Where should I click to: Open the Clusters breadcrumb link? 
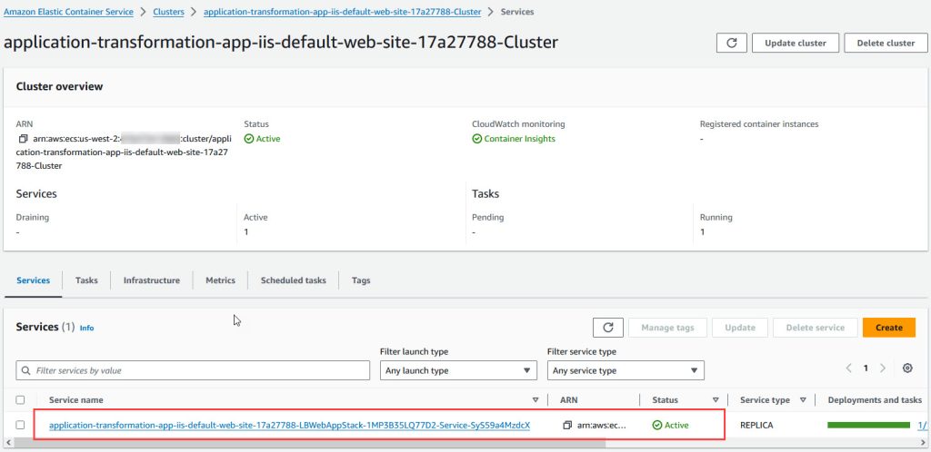168,12
